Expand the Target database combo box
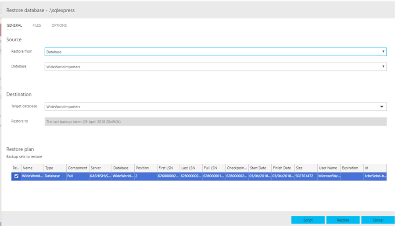 tap(215, 106)
